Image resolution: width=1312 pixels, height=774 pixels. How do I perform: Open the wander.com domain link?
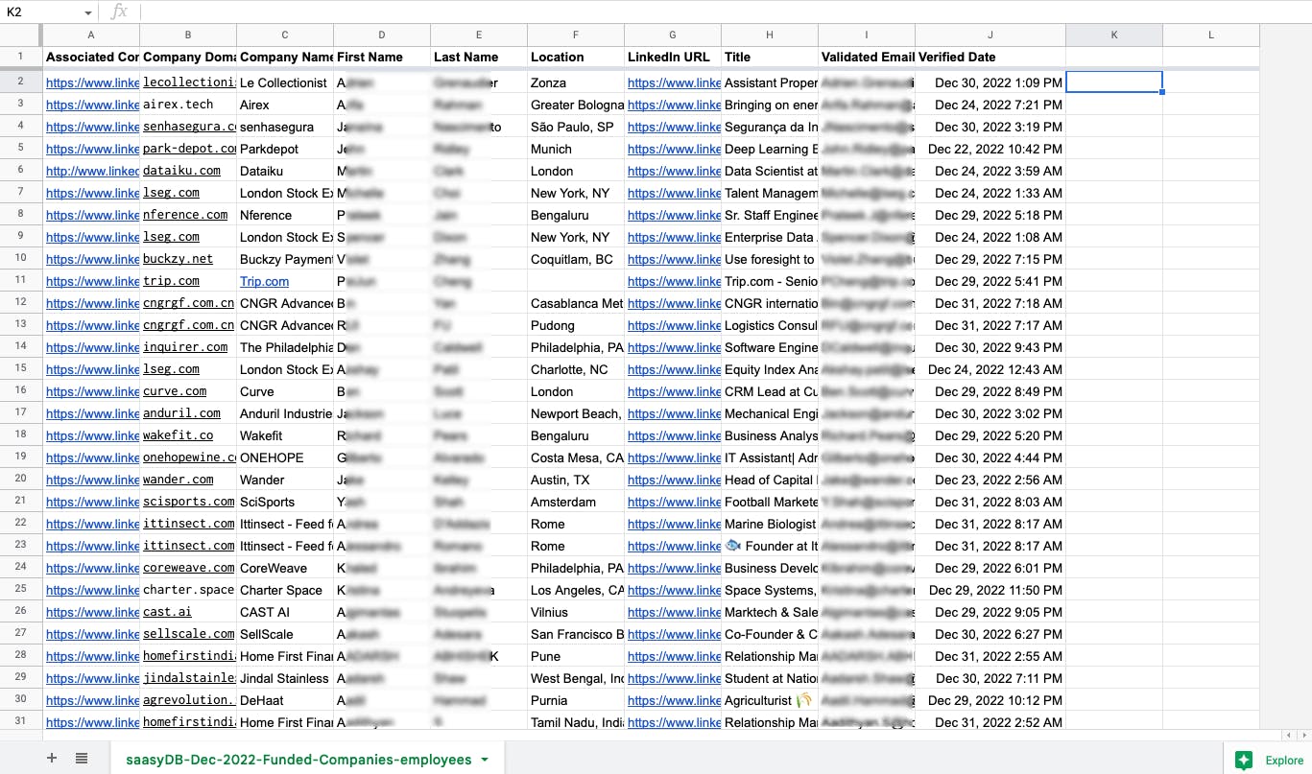(x=179, y=480)
